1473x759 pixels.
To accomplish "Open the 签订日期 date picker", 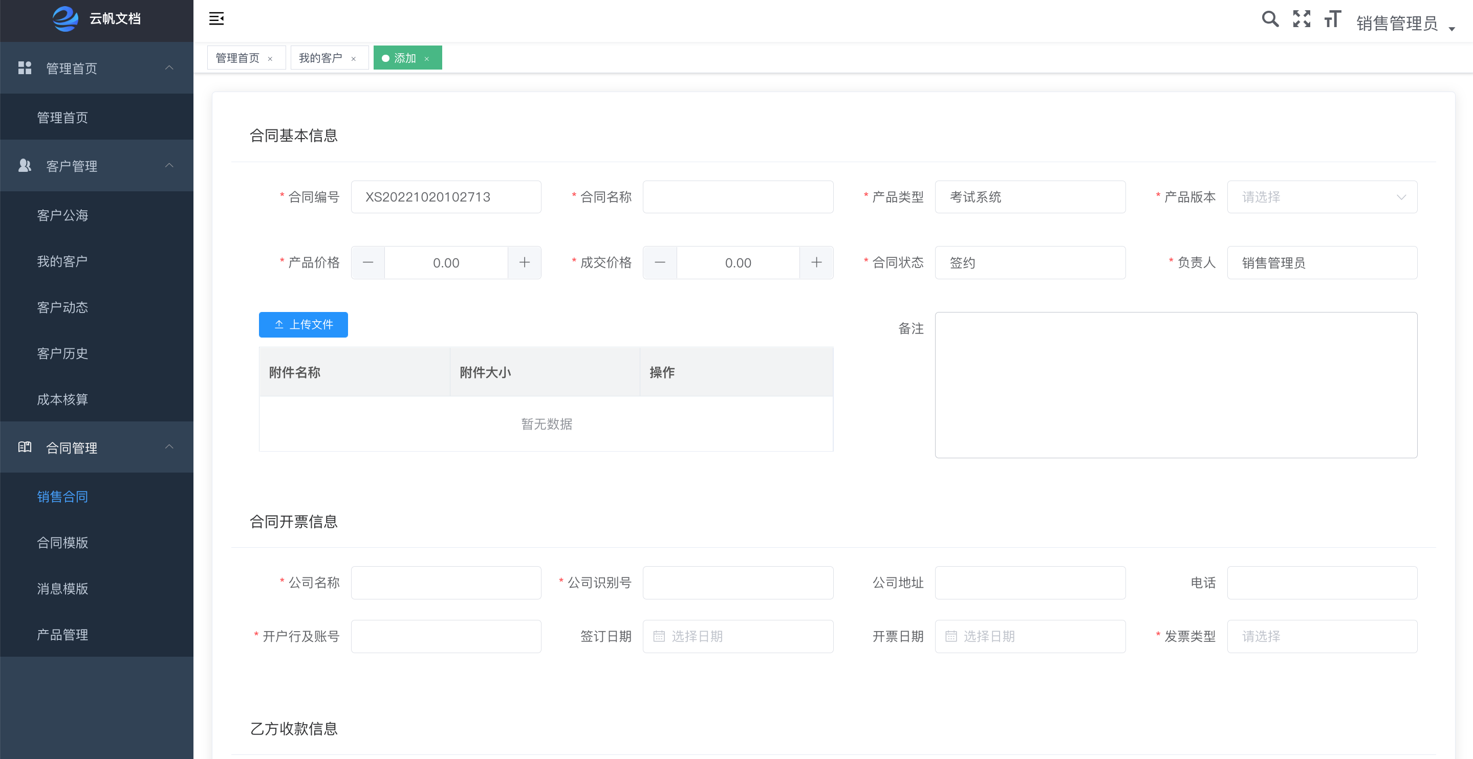I will 738,636.
